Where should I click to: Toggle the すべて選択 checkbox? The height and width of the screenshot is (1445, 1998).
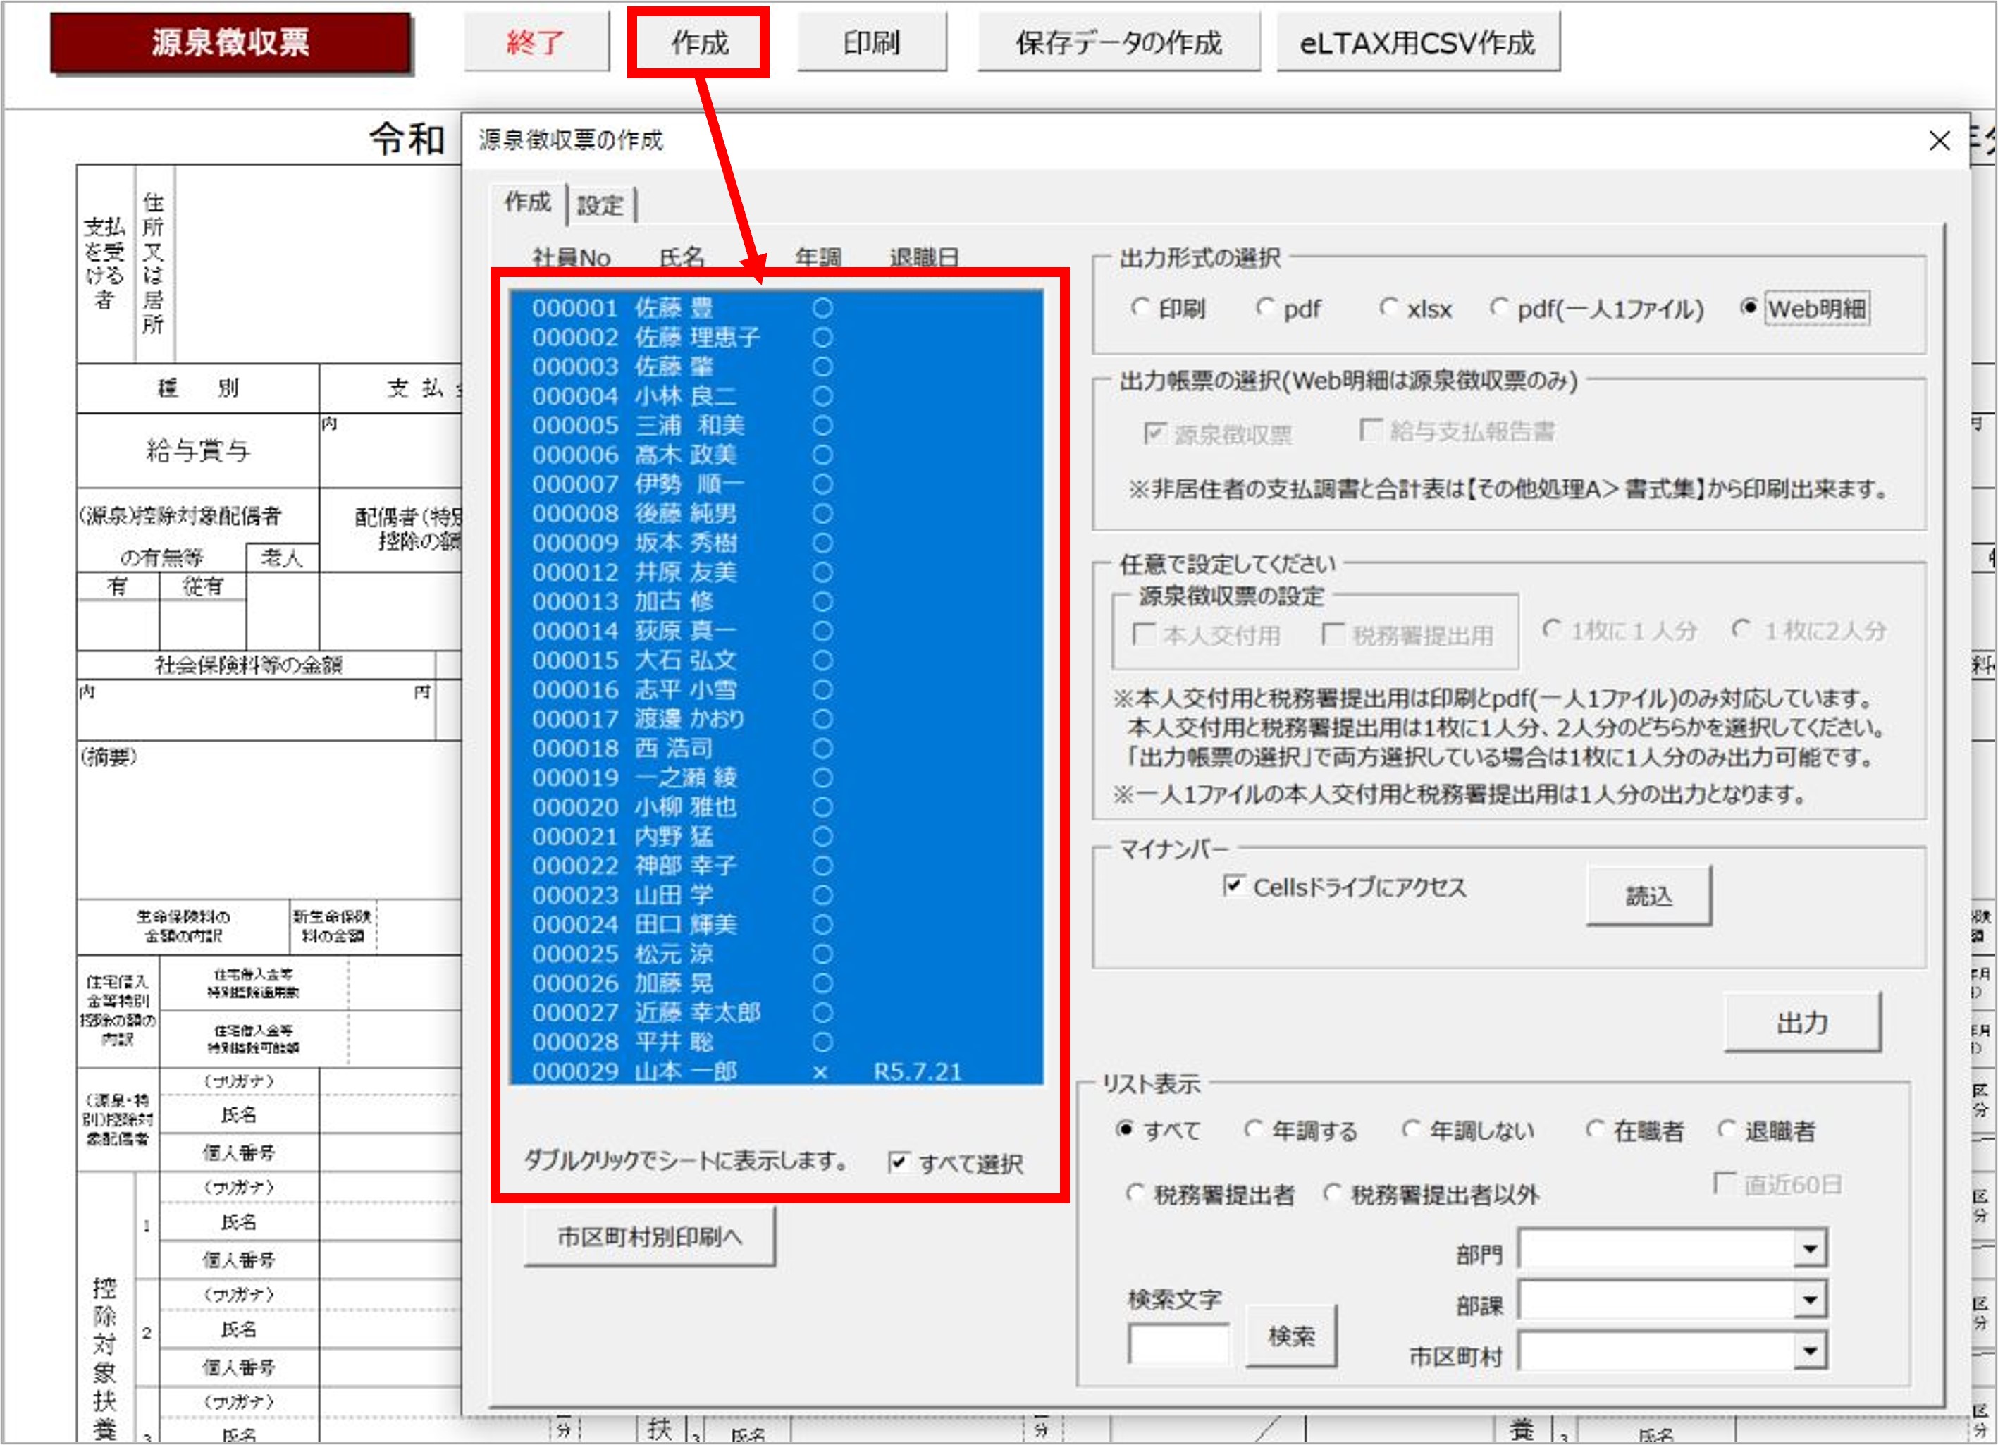898,1162
